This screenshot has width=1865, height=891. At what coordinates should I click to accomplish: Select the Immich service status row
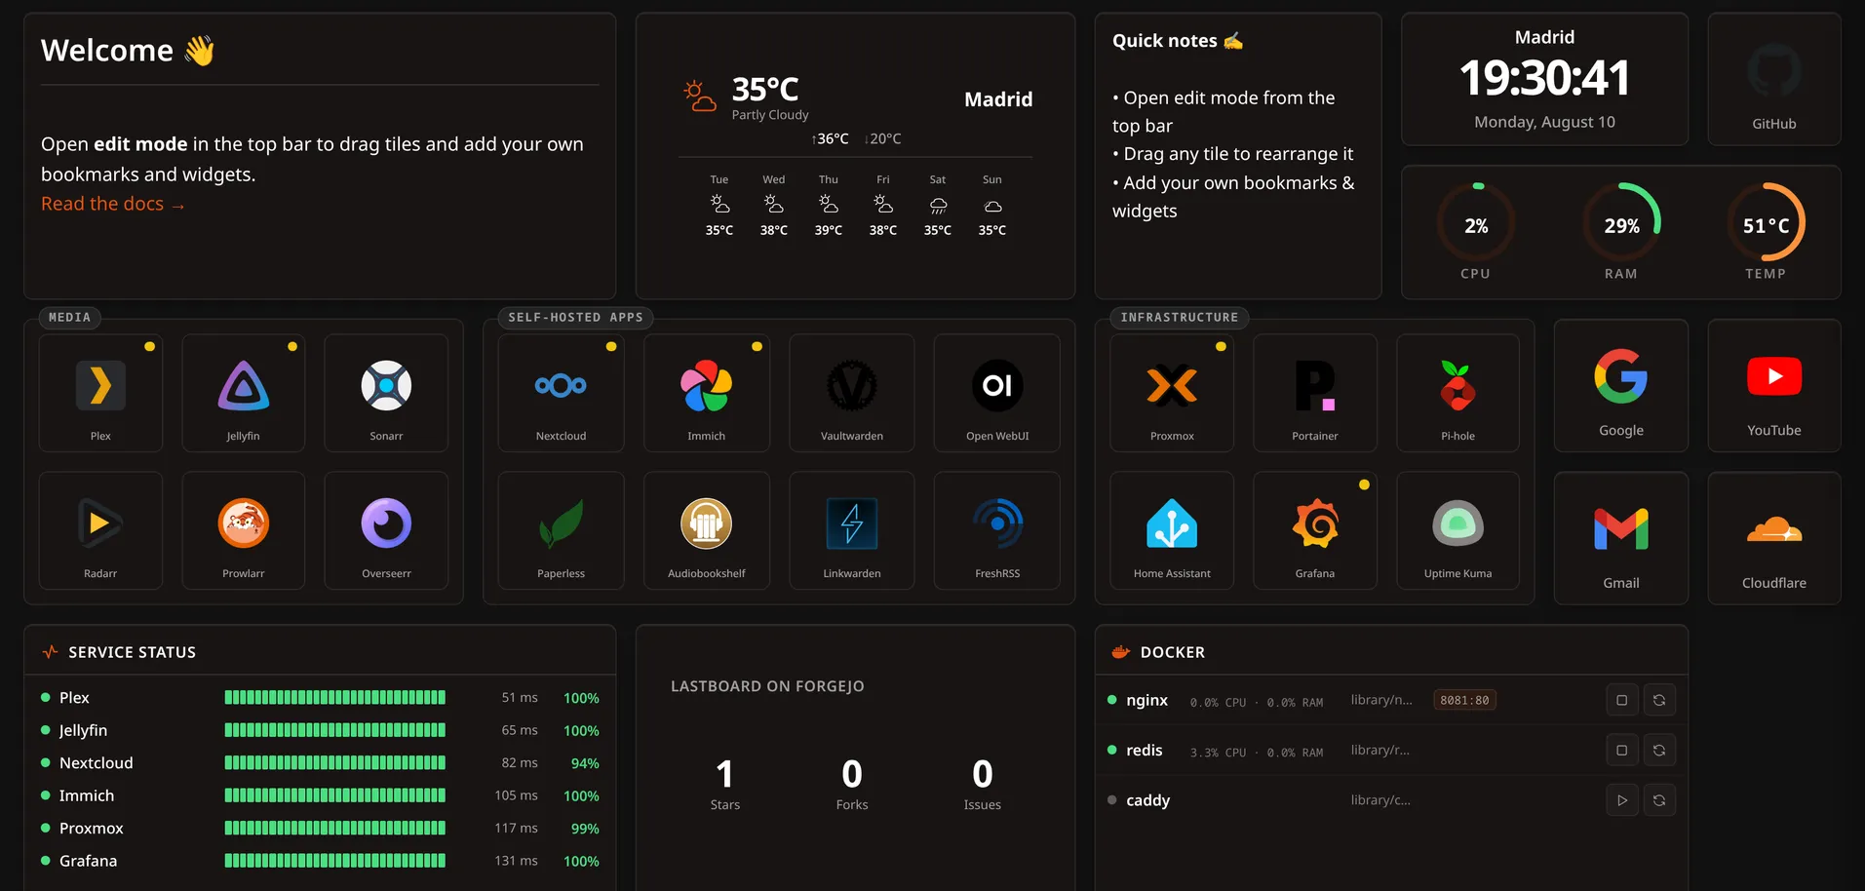pos(320,795)
